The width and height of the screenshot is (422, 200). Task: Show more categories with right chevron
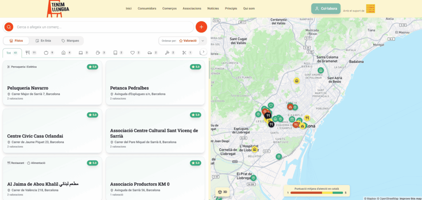pyautogui.click(x=204, y=51)
